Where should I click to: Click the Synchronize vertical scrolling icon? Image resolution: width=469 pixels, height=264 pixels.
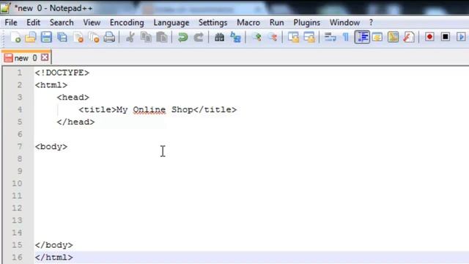(293, 37)
